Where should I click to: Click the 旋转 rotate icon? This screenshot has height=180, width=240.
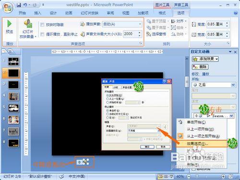173,34
